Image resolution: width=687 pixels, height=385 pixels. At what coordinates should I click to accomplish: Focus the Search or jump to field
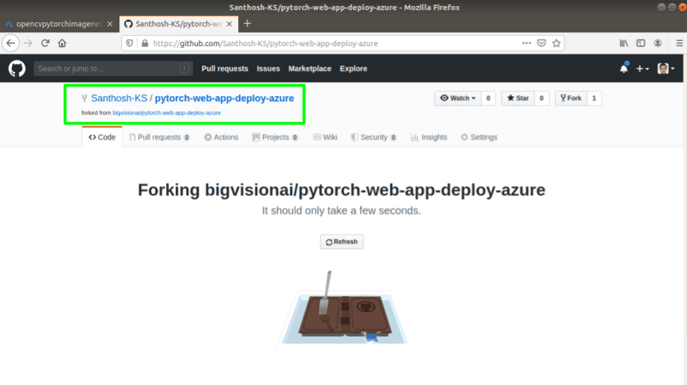point(113,69)
